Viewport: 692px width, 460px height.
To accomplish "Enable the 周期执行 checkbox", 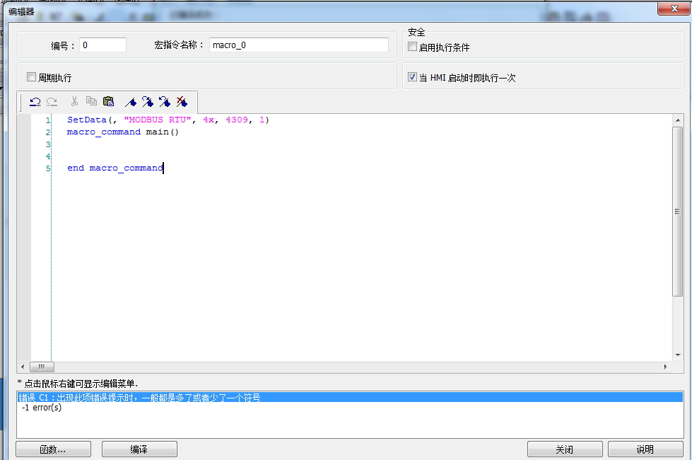I will point(31,77).
